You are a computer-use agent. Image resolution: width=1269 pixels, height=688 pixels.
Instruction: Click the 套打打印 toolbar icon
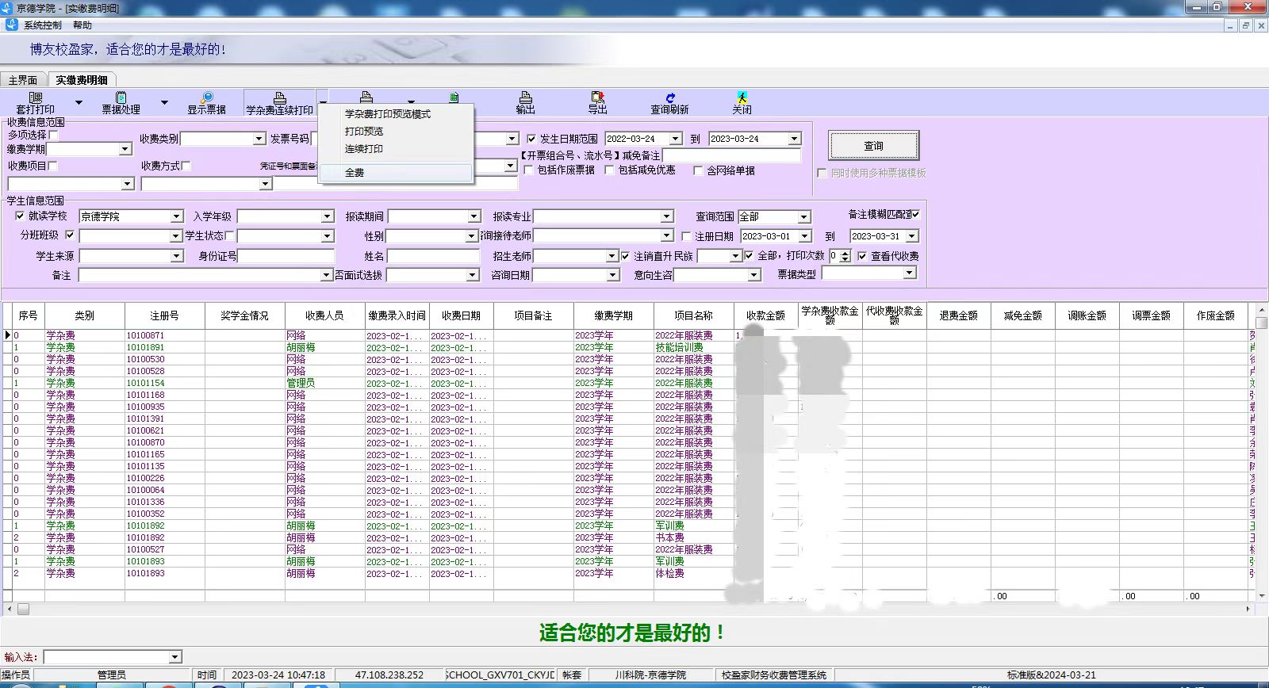pos(36,97)
